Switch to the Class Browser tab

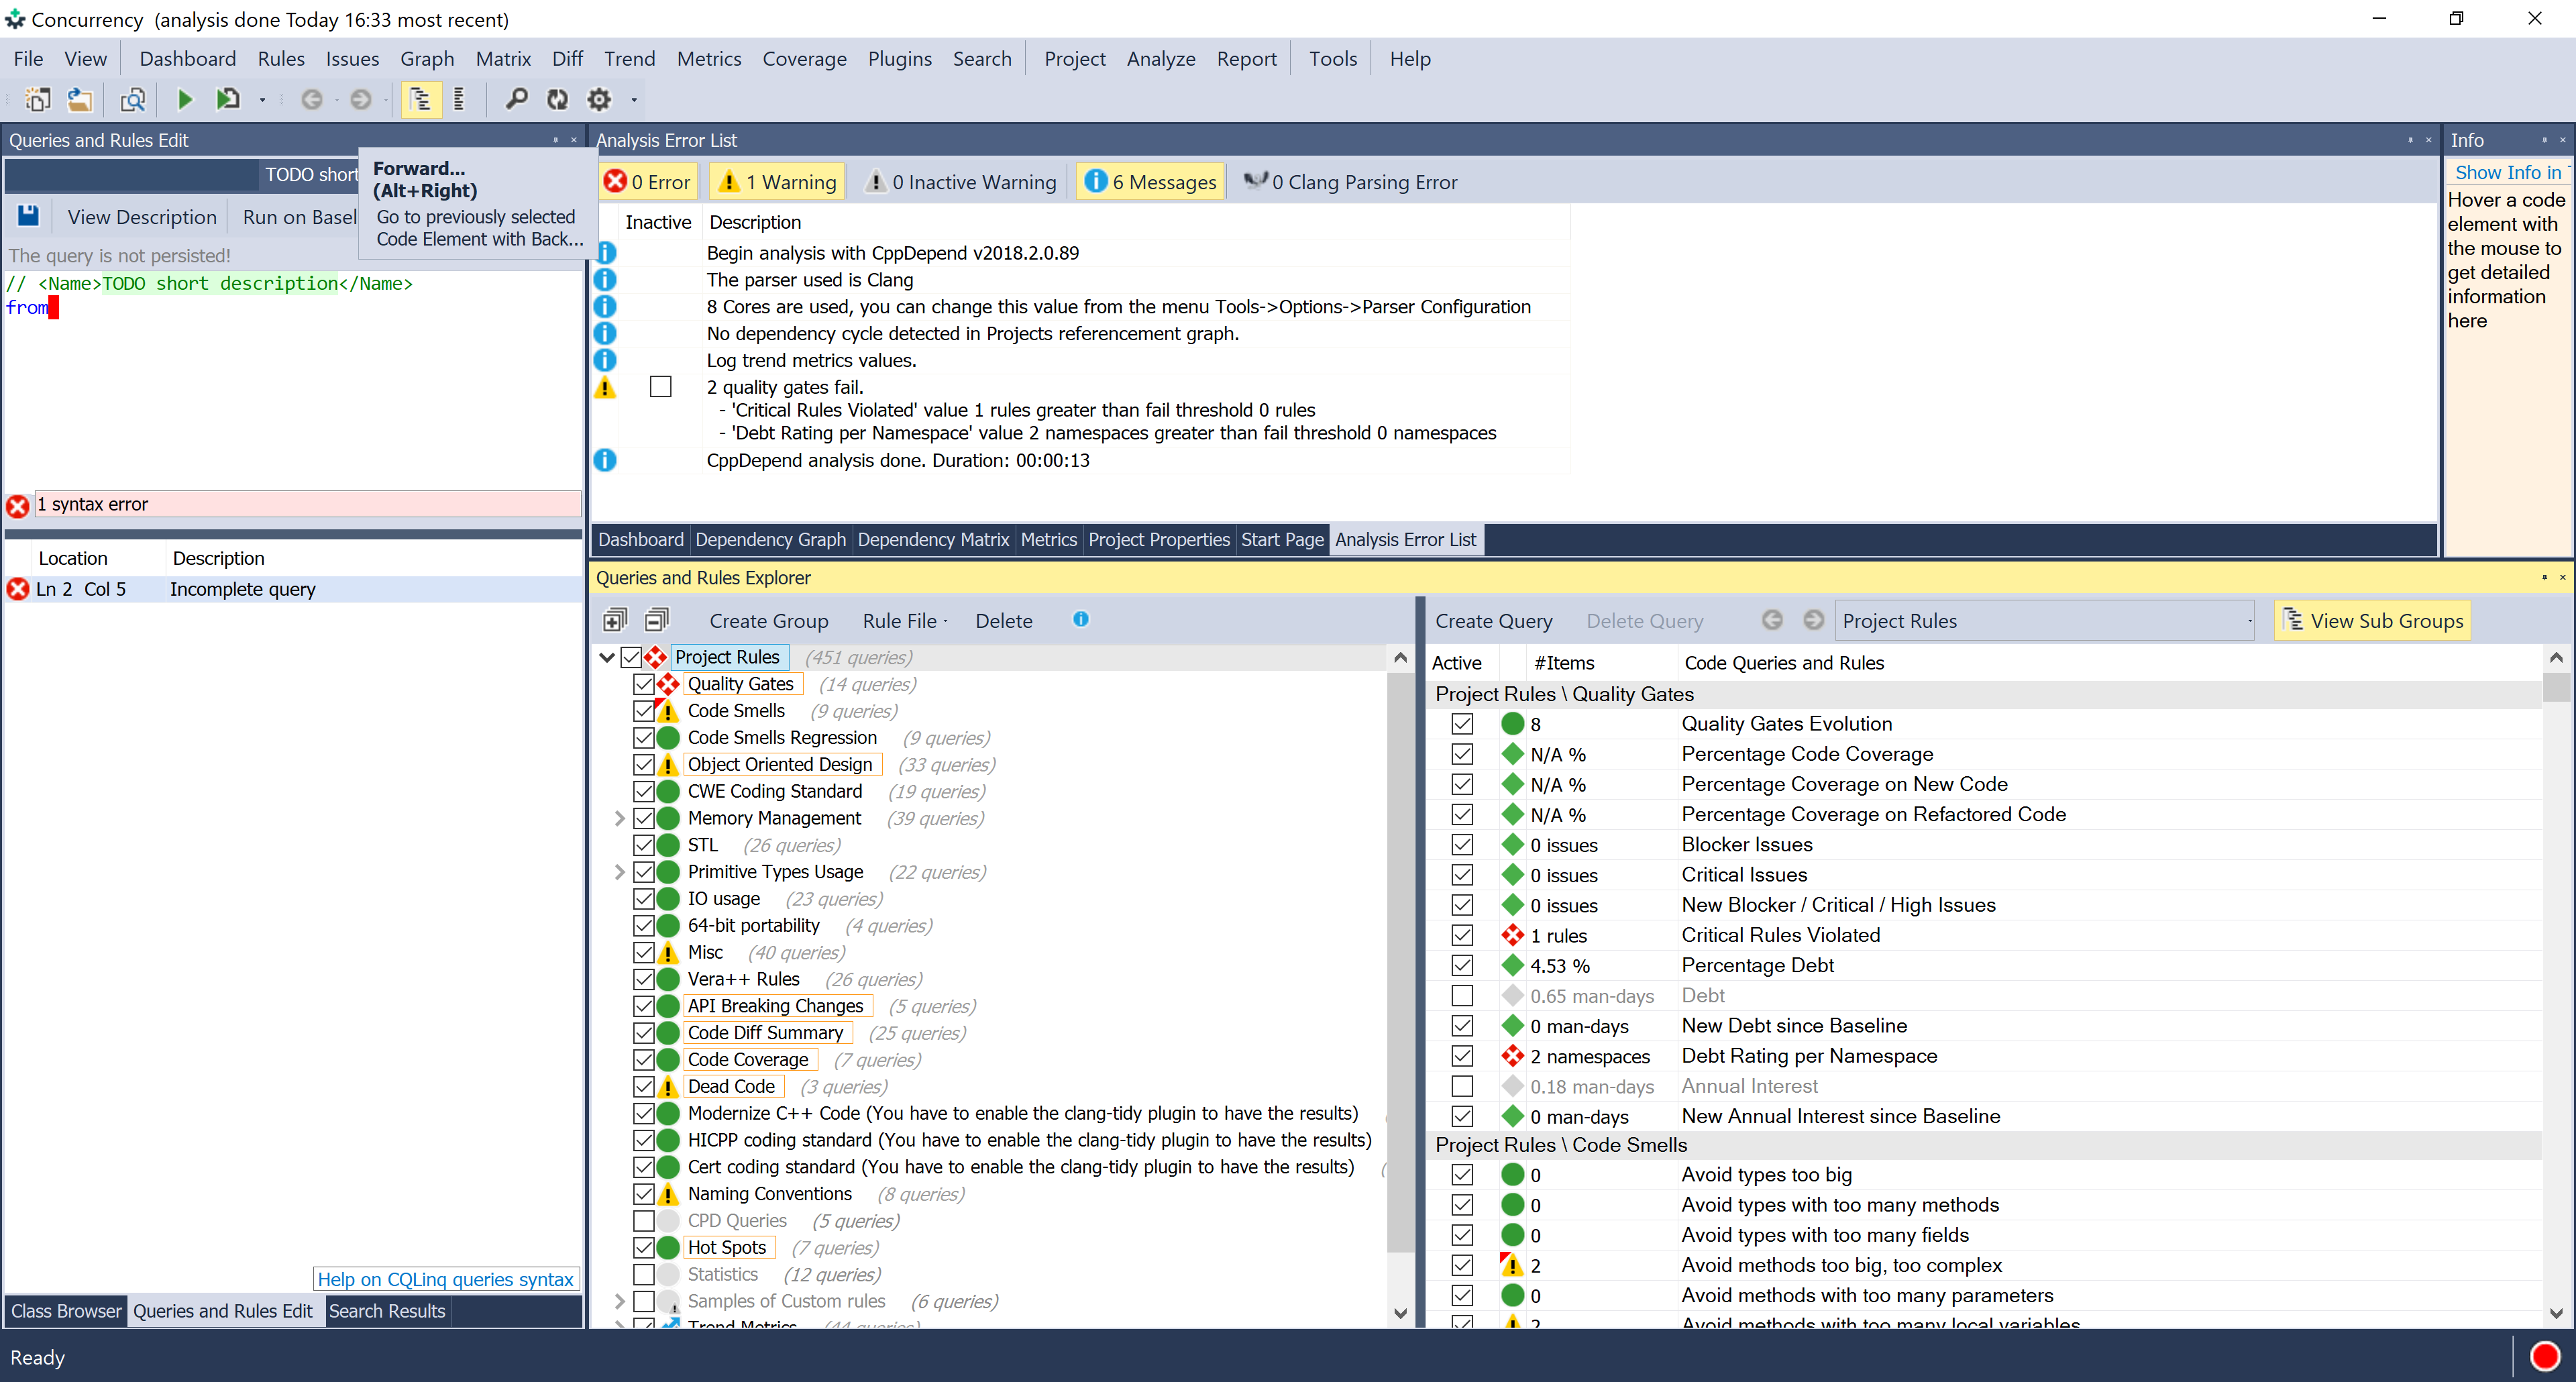pyautogui.click(x=66, y=1311)
